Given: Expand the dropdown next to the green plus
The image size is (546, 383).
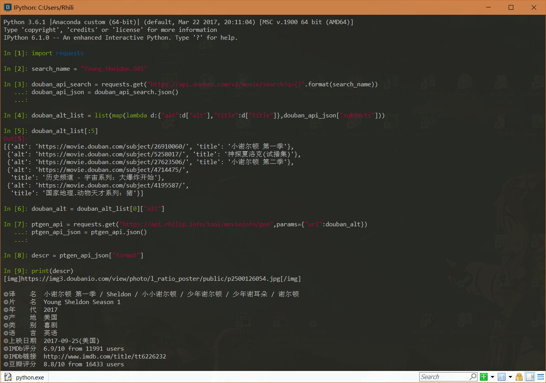Looking at the screenshot, I should [x=492, y=377].
